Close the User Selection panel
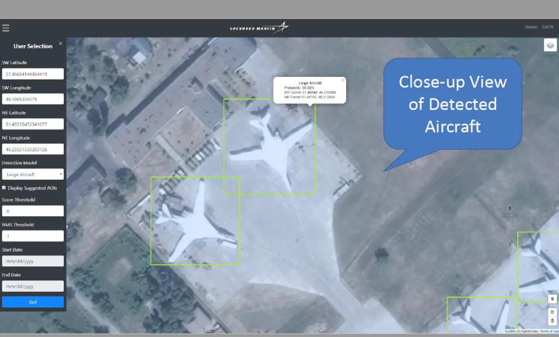 pyautogui.click(x=60, y=44)
